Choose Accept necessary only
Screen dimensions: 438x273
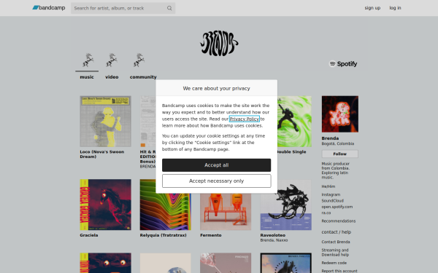[x=217, y=181]
